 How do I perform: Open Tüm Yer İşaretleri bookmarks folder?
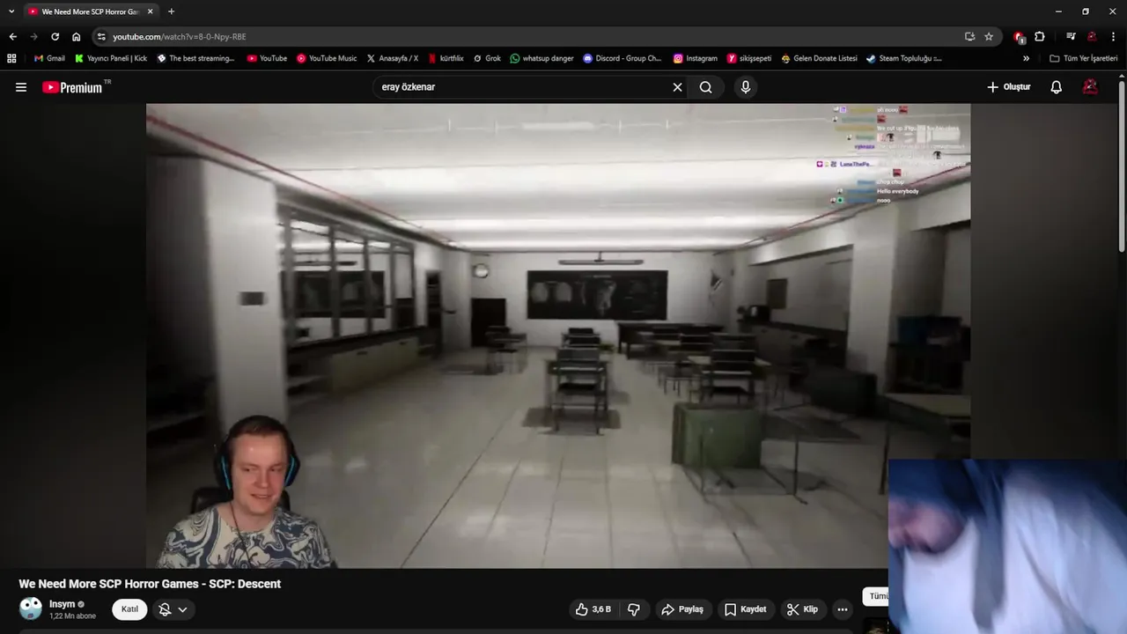(x=1084, y=58)
